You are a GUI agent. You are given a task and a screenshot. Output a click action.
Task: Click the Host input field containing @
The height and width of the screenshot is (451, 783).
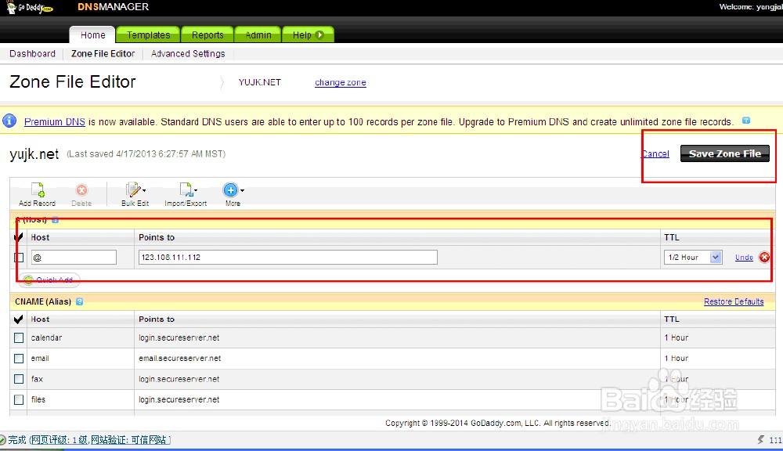(x=74, y=258)
